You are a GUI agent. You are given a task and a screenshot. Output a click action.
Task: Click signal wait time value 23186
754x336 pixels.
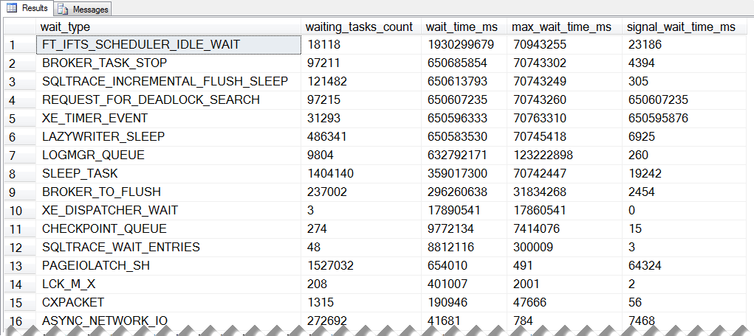(685, 45)
